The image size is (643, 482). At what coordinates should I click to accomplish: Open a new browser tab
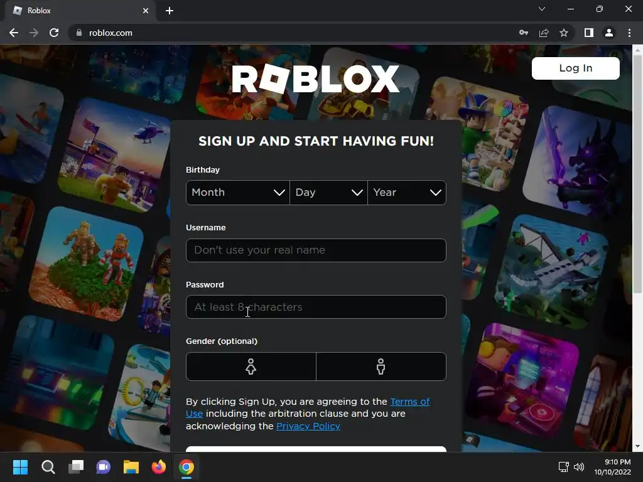[170, 11]
